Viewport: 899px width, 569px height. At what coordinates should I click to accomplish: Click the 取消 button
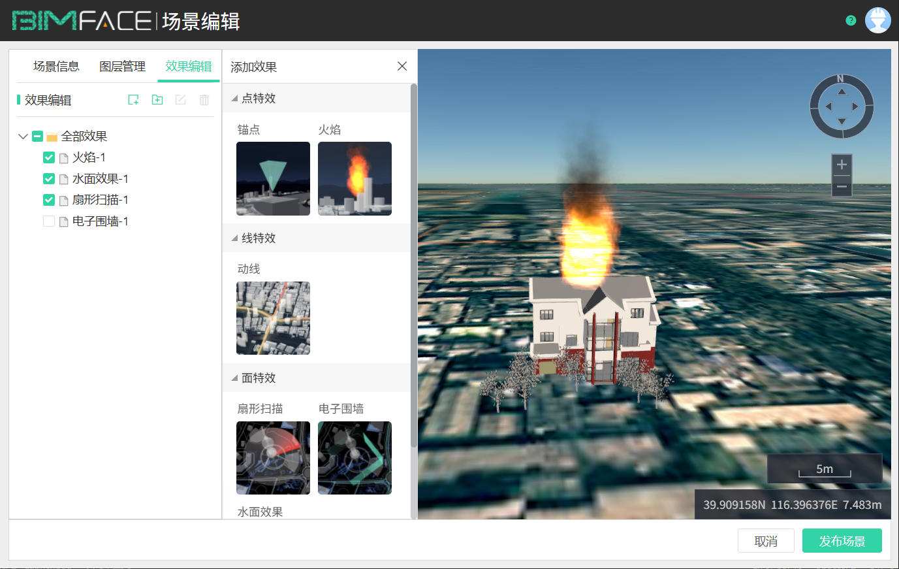(766, 541)
